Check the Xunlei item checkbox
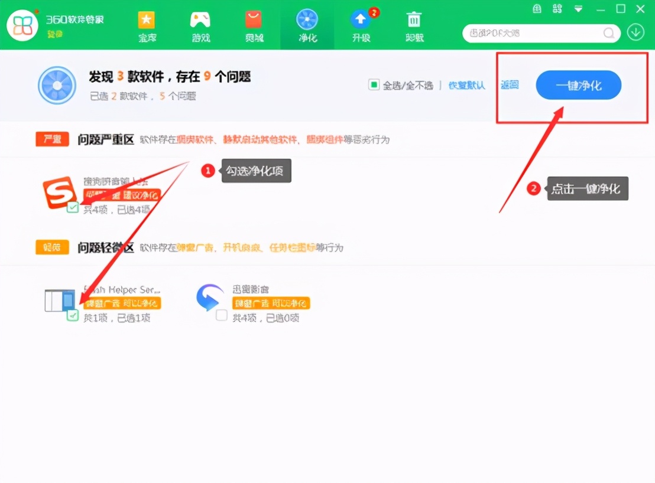 [222, 315]
